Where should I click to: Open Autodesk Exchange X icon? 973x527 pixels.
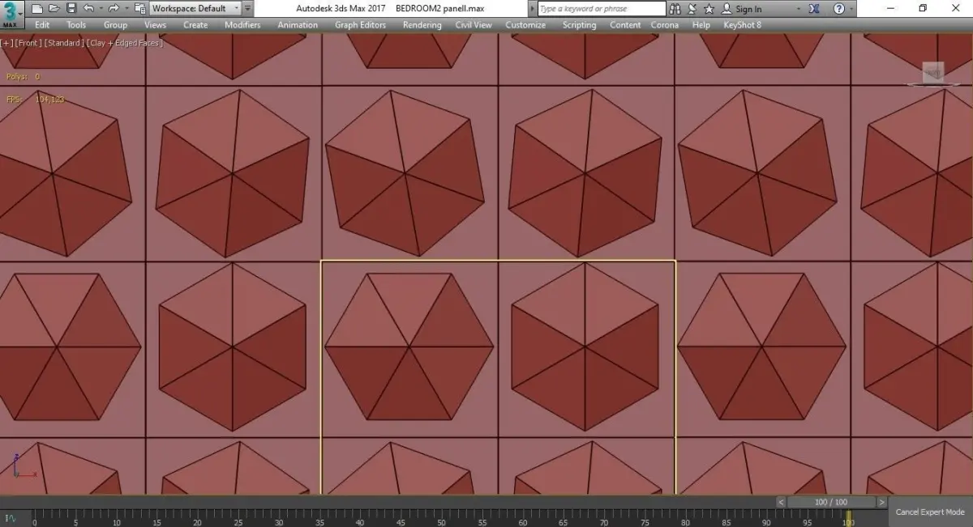814,9
